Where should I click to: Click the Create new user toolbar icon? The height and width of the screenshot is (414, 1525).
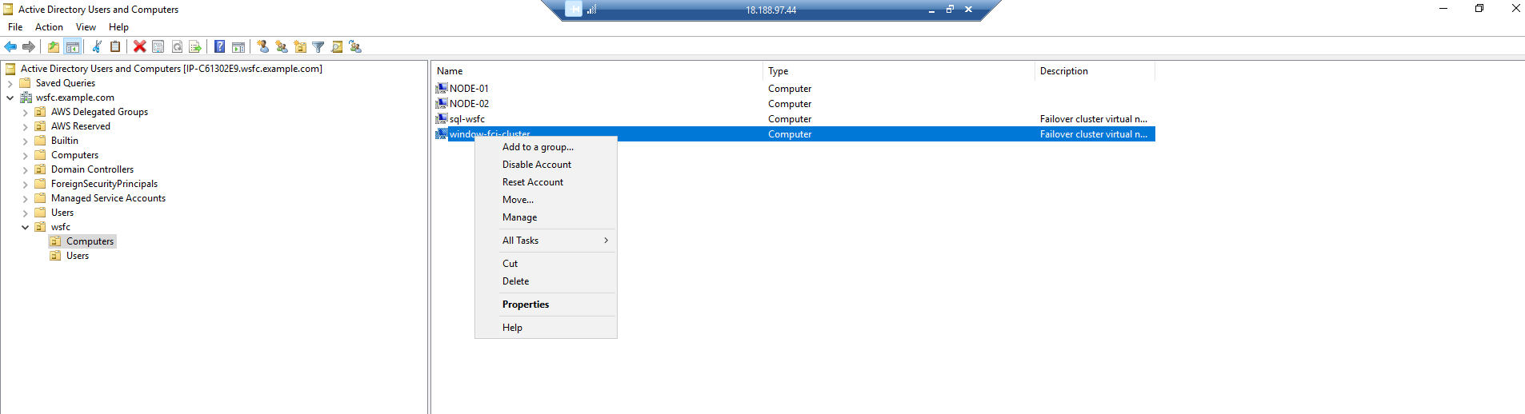pos(263,47)
